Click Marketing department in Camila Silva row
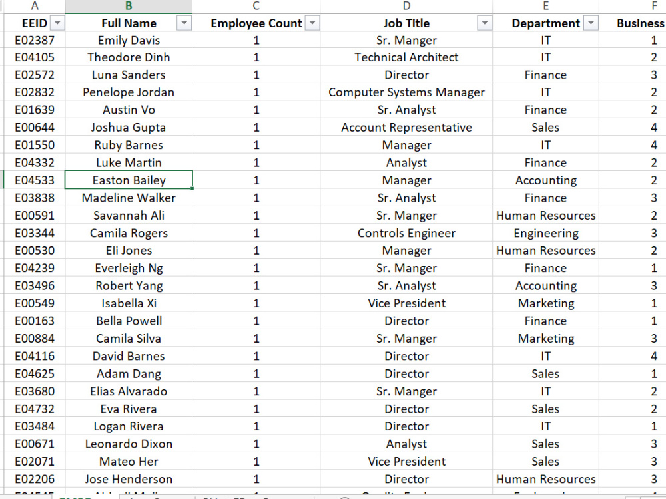The width and height of the screenshot is (666, 499). pyautogui.click(x=546, y=339)
